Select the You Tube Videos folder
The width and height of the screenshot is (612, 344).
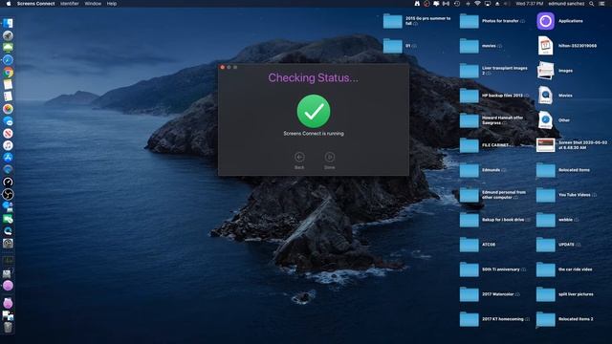pyautogui.click(x=546, y=195)
